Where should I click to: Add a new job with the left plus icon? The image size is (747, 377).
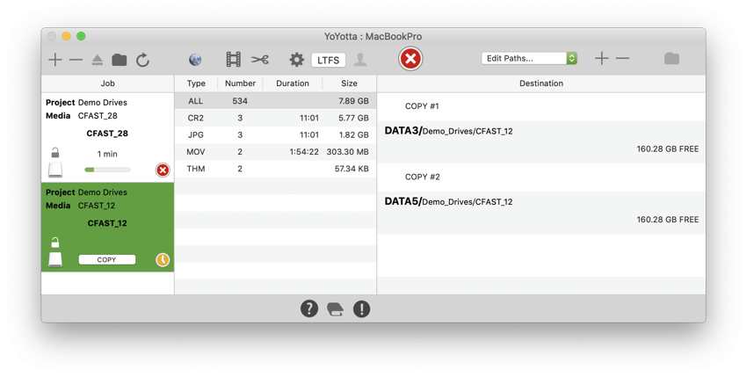tap(55, 60)
